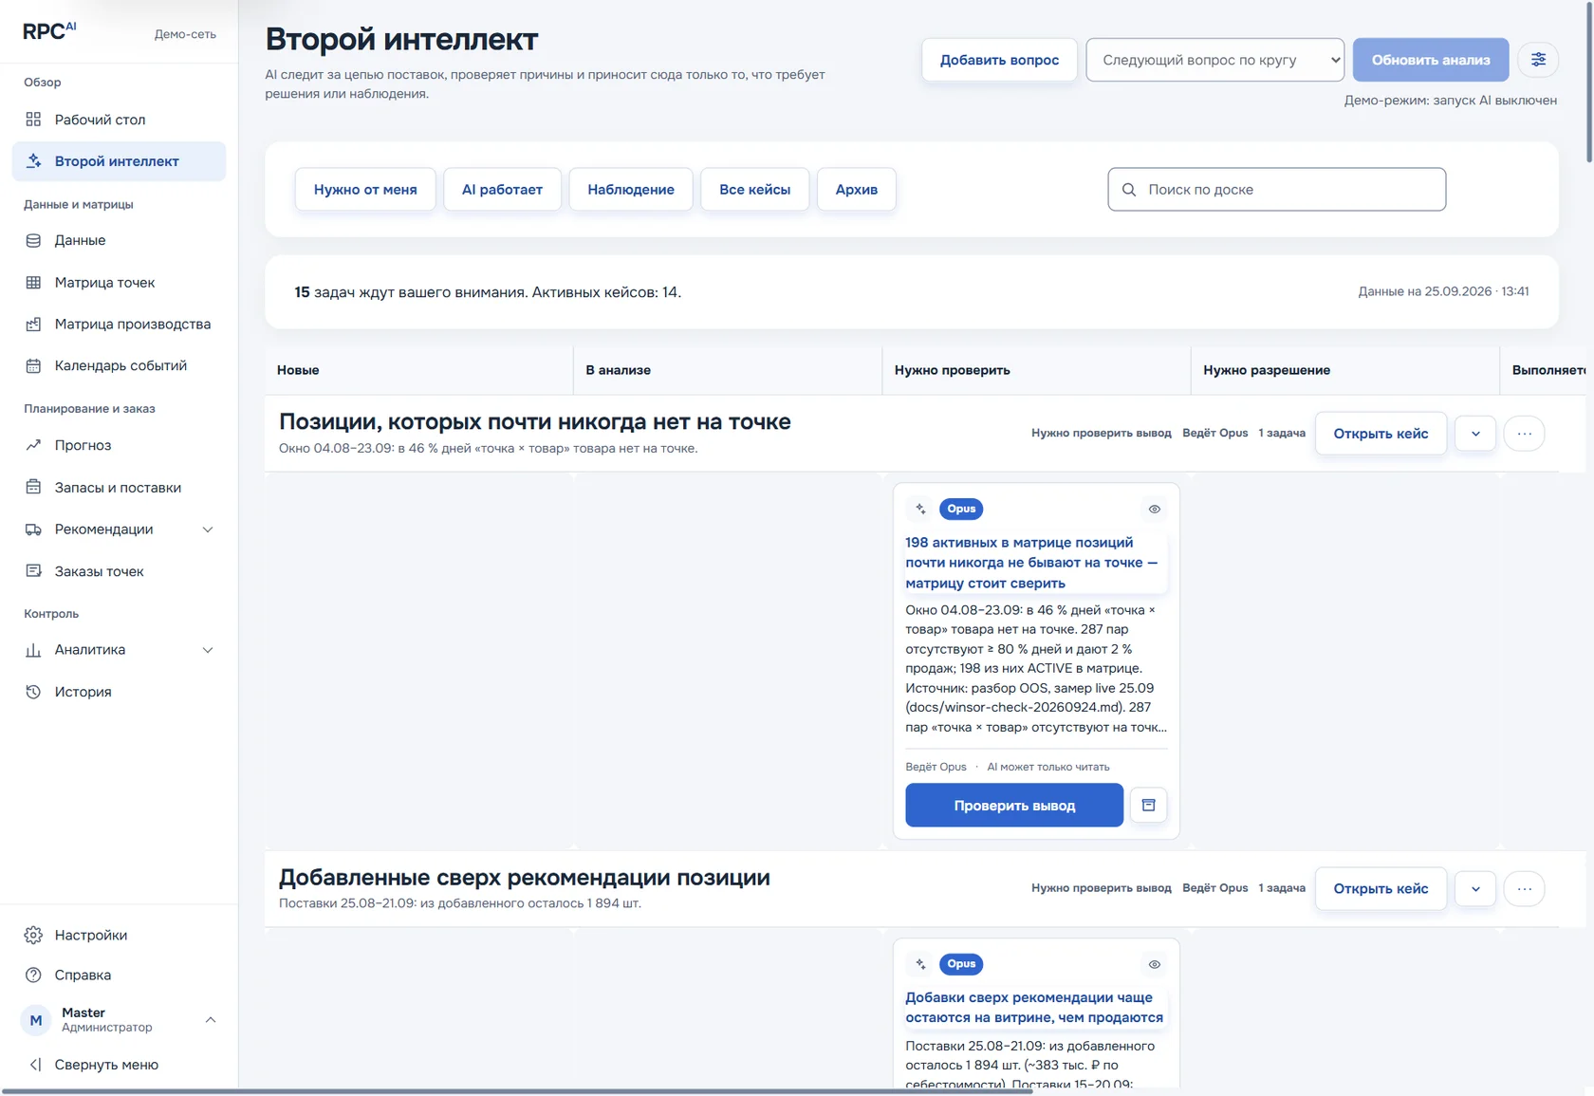This screenshot has height=1096, width=1594.
Task: Open Рабочий стол in the sidebar
Action: coord(119,120)
